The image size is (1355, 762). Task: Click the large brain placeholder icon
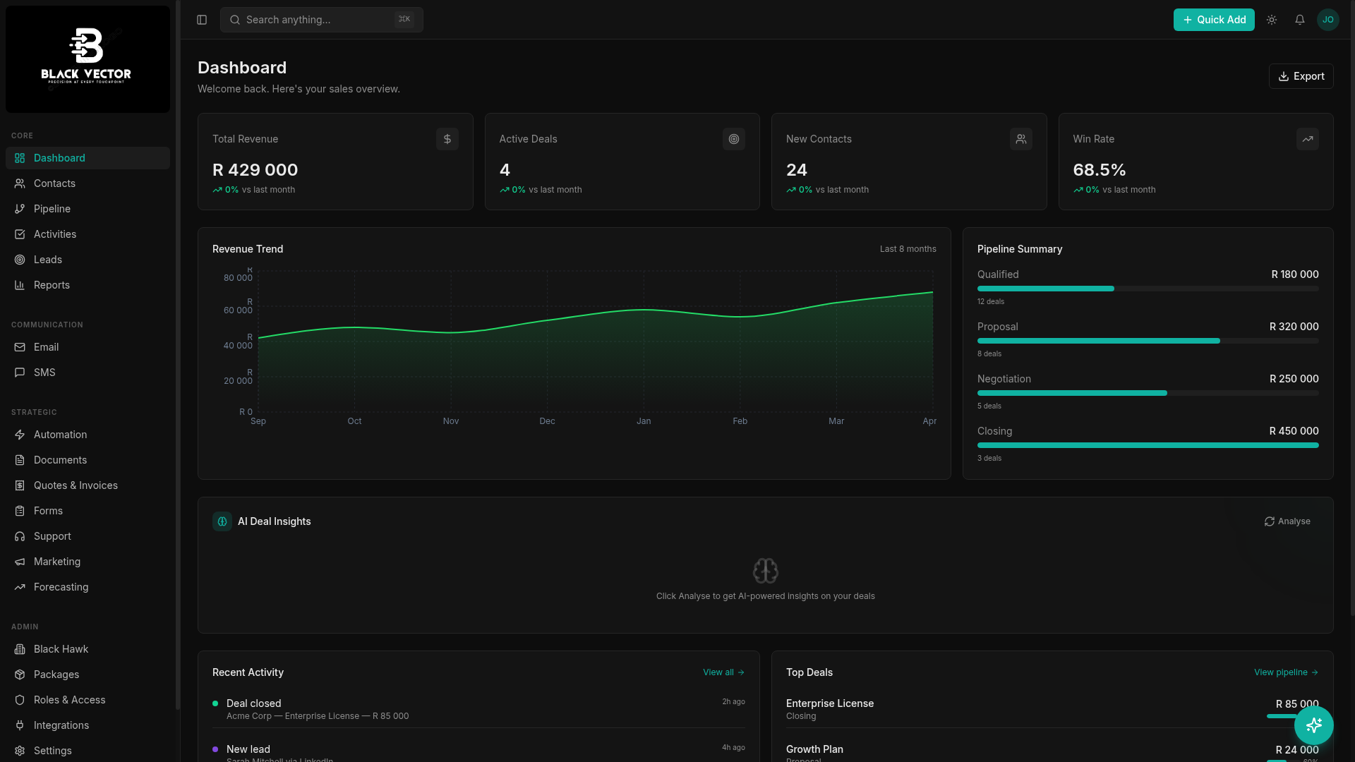point(766,571)
